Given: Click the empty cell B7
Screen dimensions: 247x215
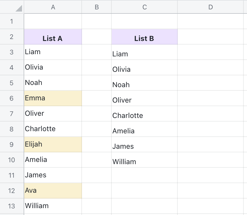Looking at the screenshot, I should click(96, 113).
